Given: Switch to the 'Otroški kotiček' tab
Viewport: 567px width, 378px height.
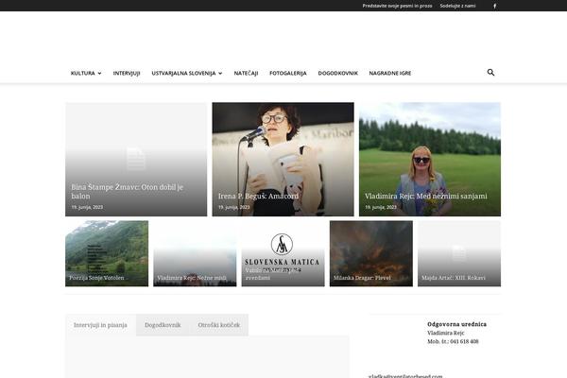Looking at the screenshot, I should coord(219,325).
